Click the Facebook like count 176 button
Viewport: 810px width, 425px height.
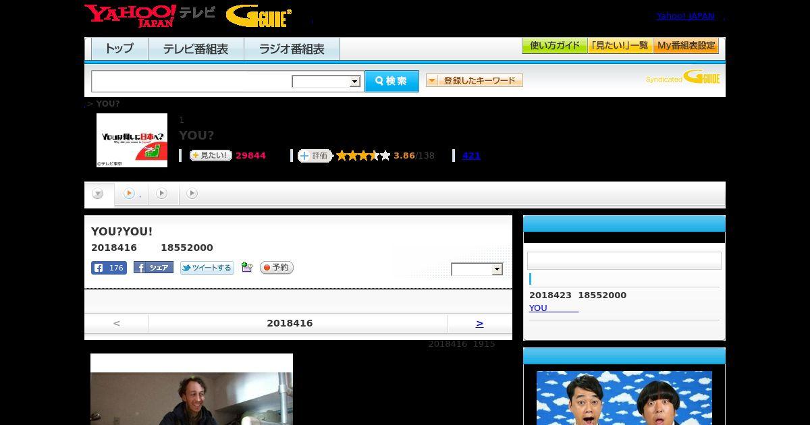click(109, 268)
